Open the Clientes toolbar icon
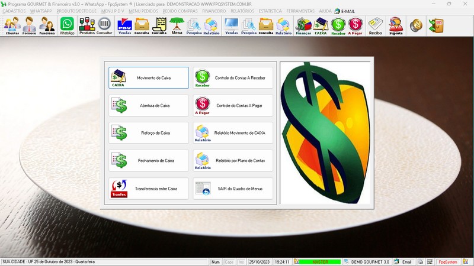Viewport: 474px width, 266px height. click(12, 26)
